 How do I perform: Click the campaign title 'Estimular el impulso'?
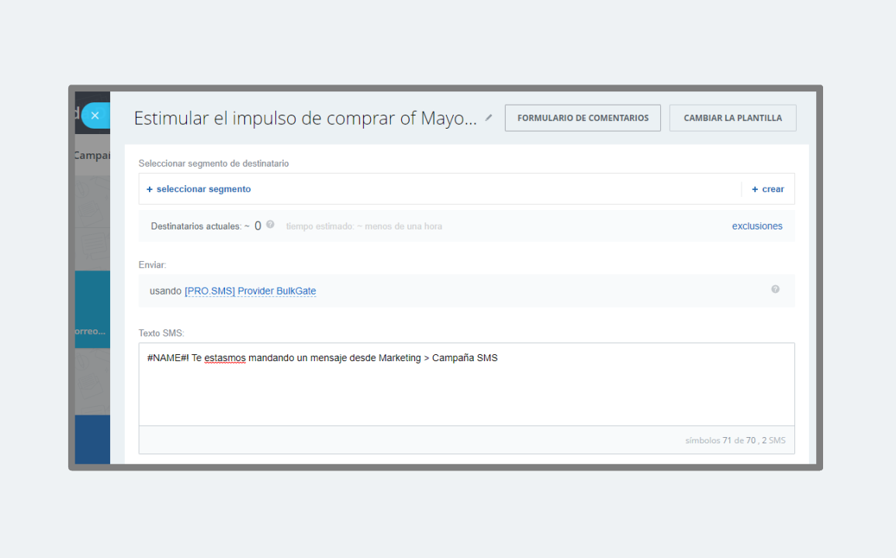(x=304, y=119)
